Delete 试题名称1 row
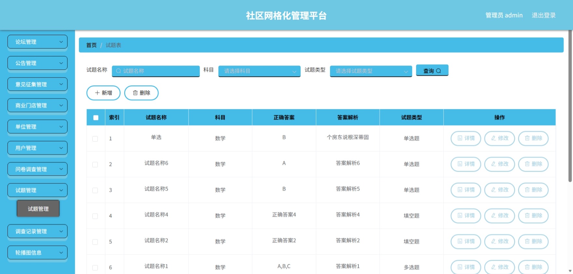 coord(533,267)
